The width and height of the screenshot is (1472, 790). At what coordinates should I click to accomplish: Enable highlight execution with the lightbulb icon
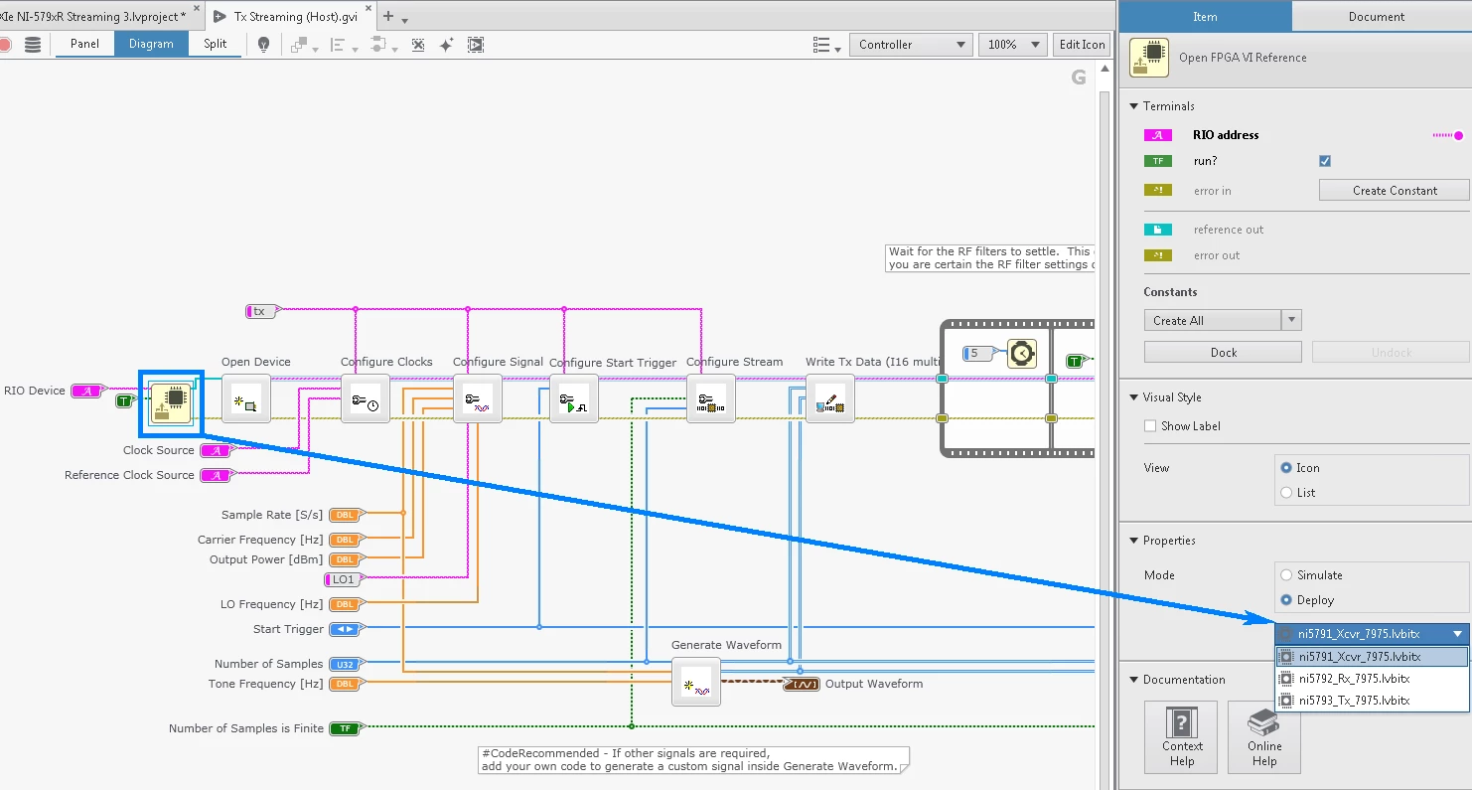pyautogui.click(x=261, y=44)
